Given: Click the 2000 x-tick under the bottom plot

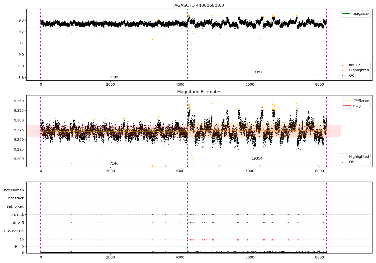Looking at the screenshot, I should point(111,257).
